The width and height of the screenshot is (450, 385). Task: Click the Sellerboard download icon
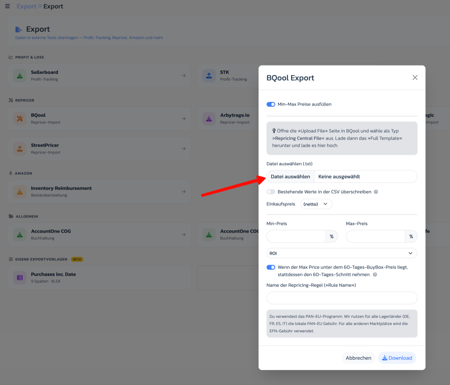click(20, 76)
